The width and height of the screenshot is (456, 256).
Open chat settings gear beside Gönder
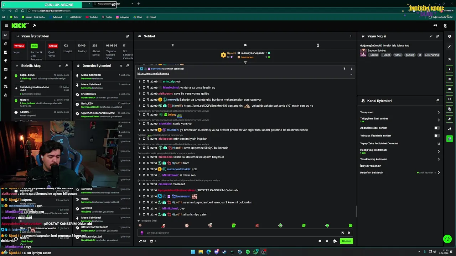coord(327,241)
